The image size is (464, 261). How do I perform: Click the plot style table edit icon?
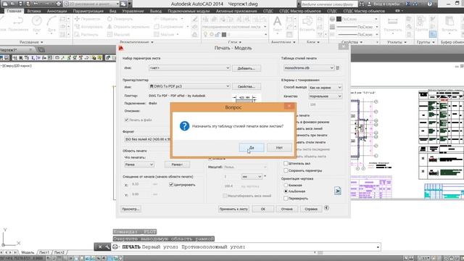[338, 68]
